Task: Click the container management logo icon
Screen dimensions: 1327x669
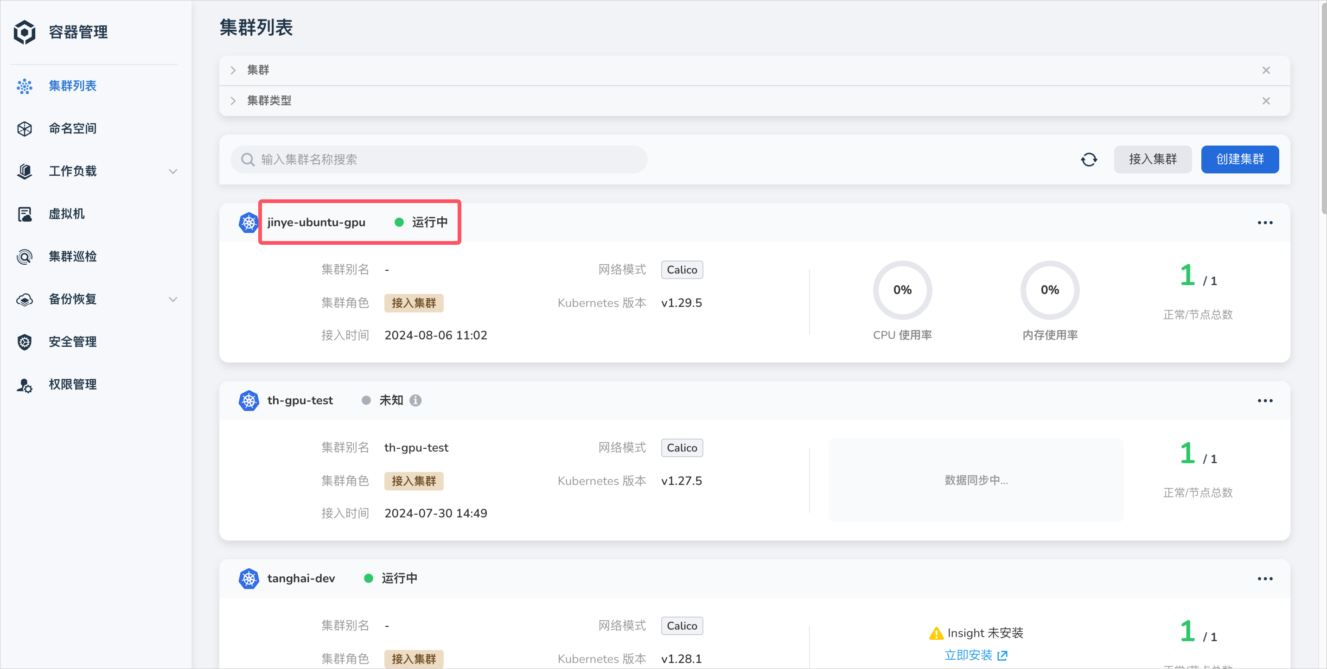Action: coord(24,32)
